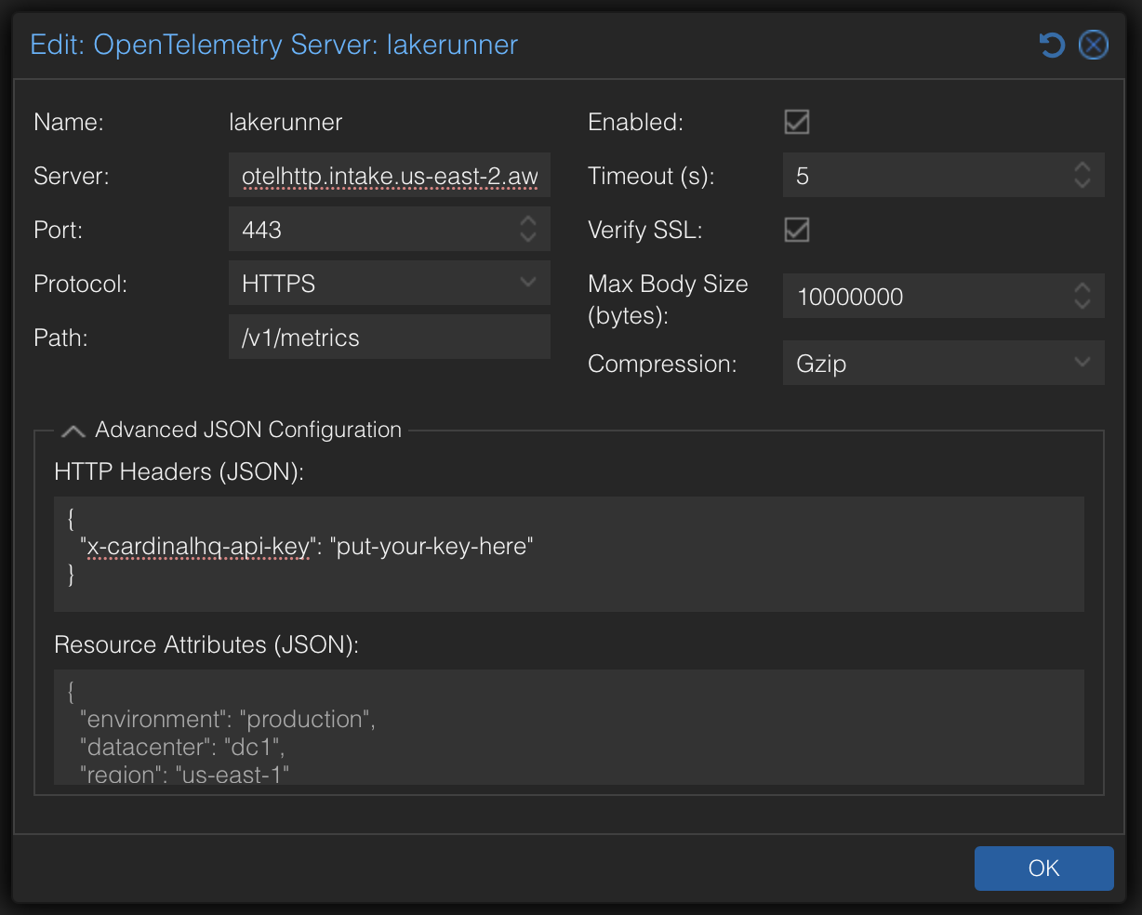Click the 'Verify SSL:' label
Screen dimensions: 1142x915
[x=644, y=230]
